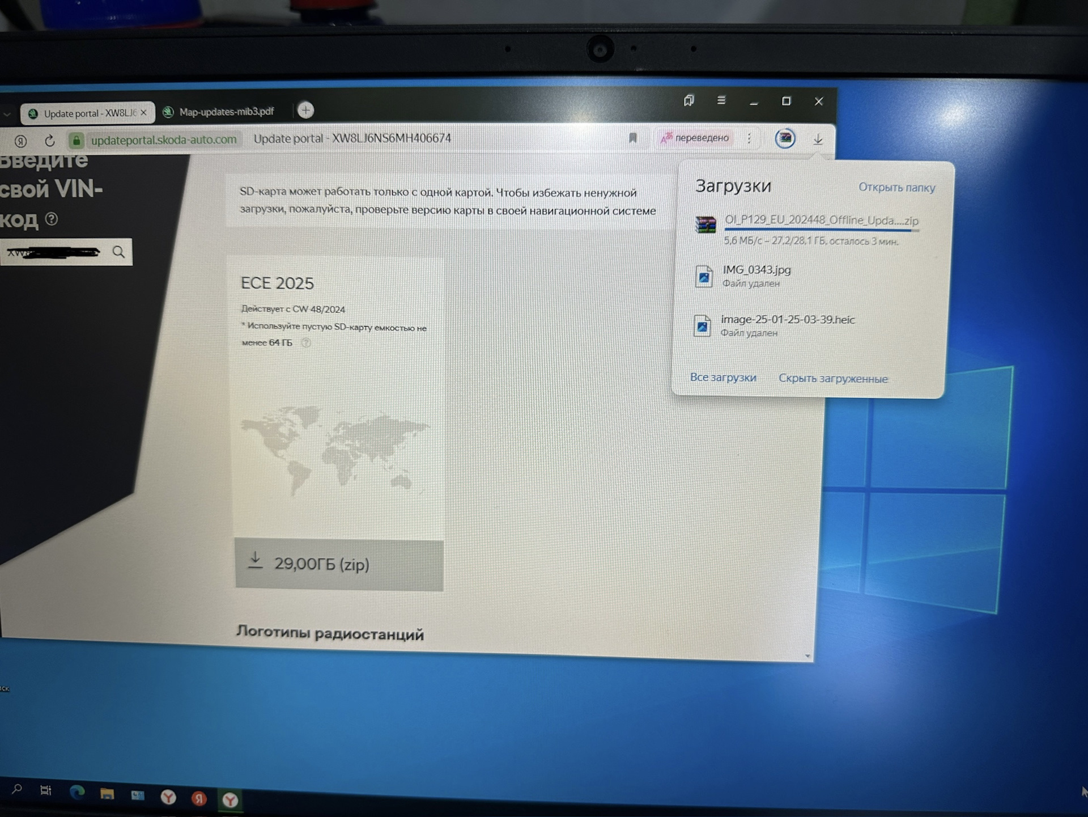This screenshot has height=817, width=1088.
Task: Open the Все загрузки link
Action: point(723,377)
